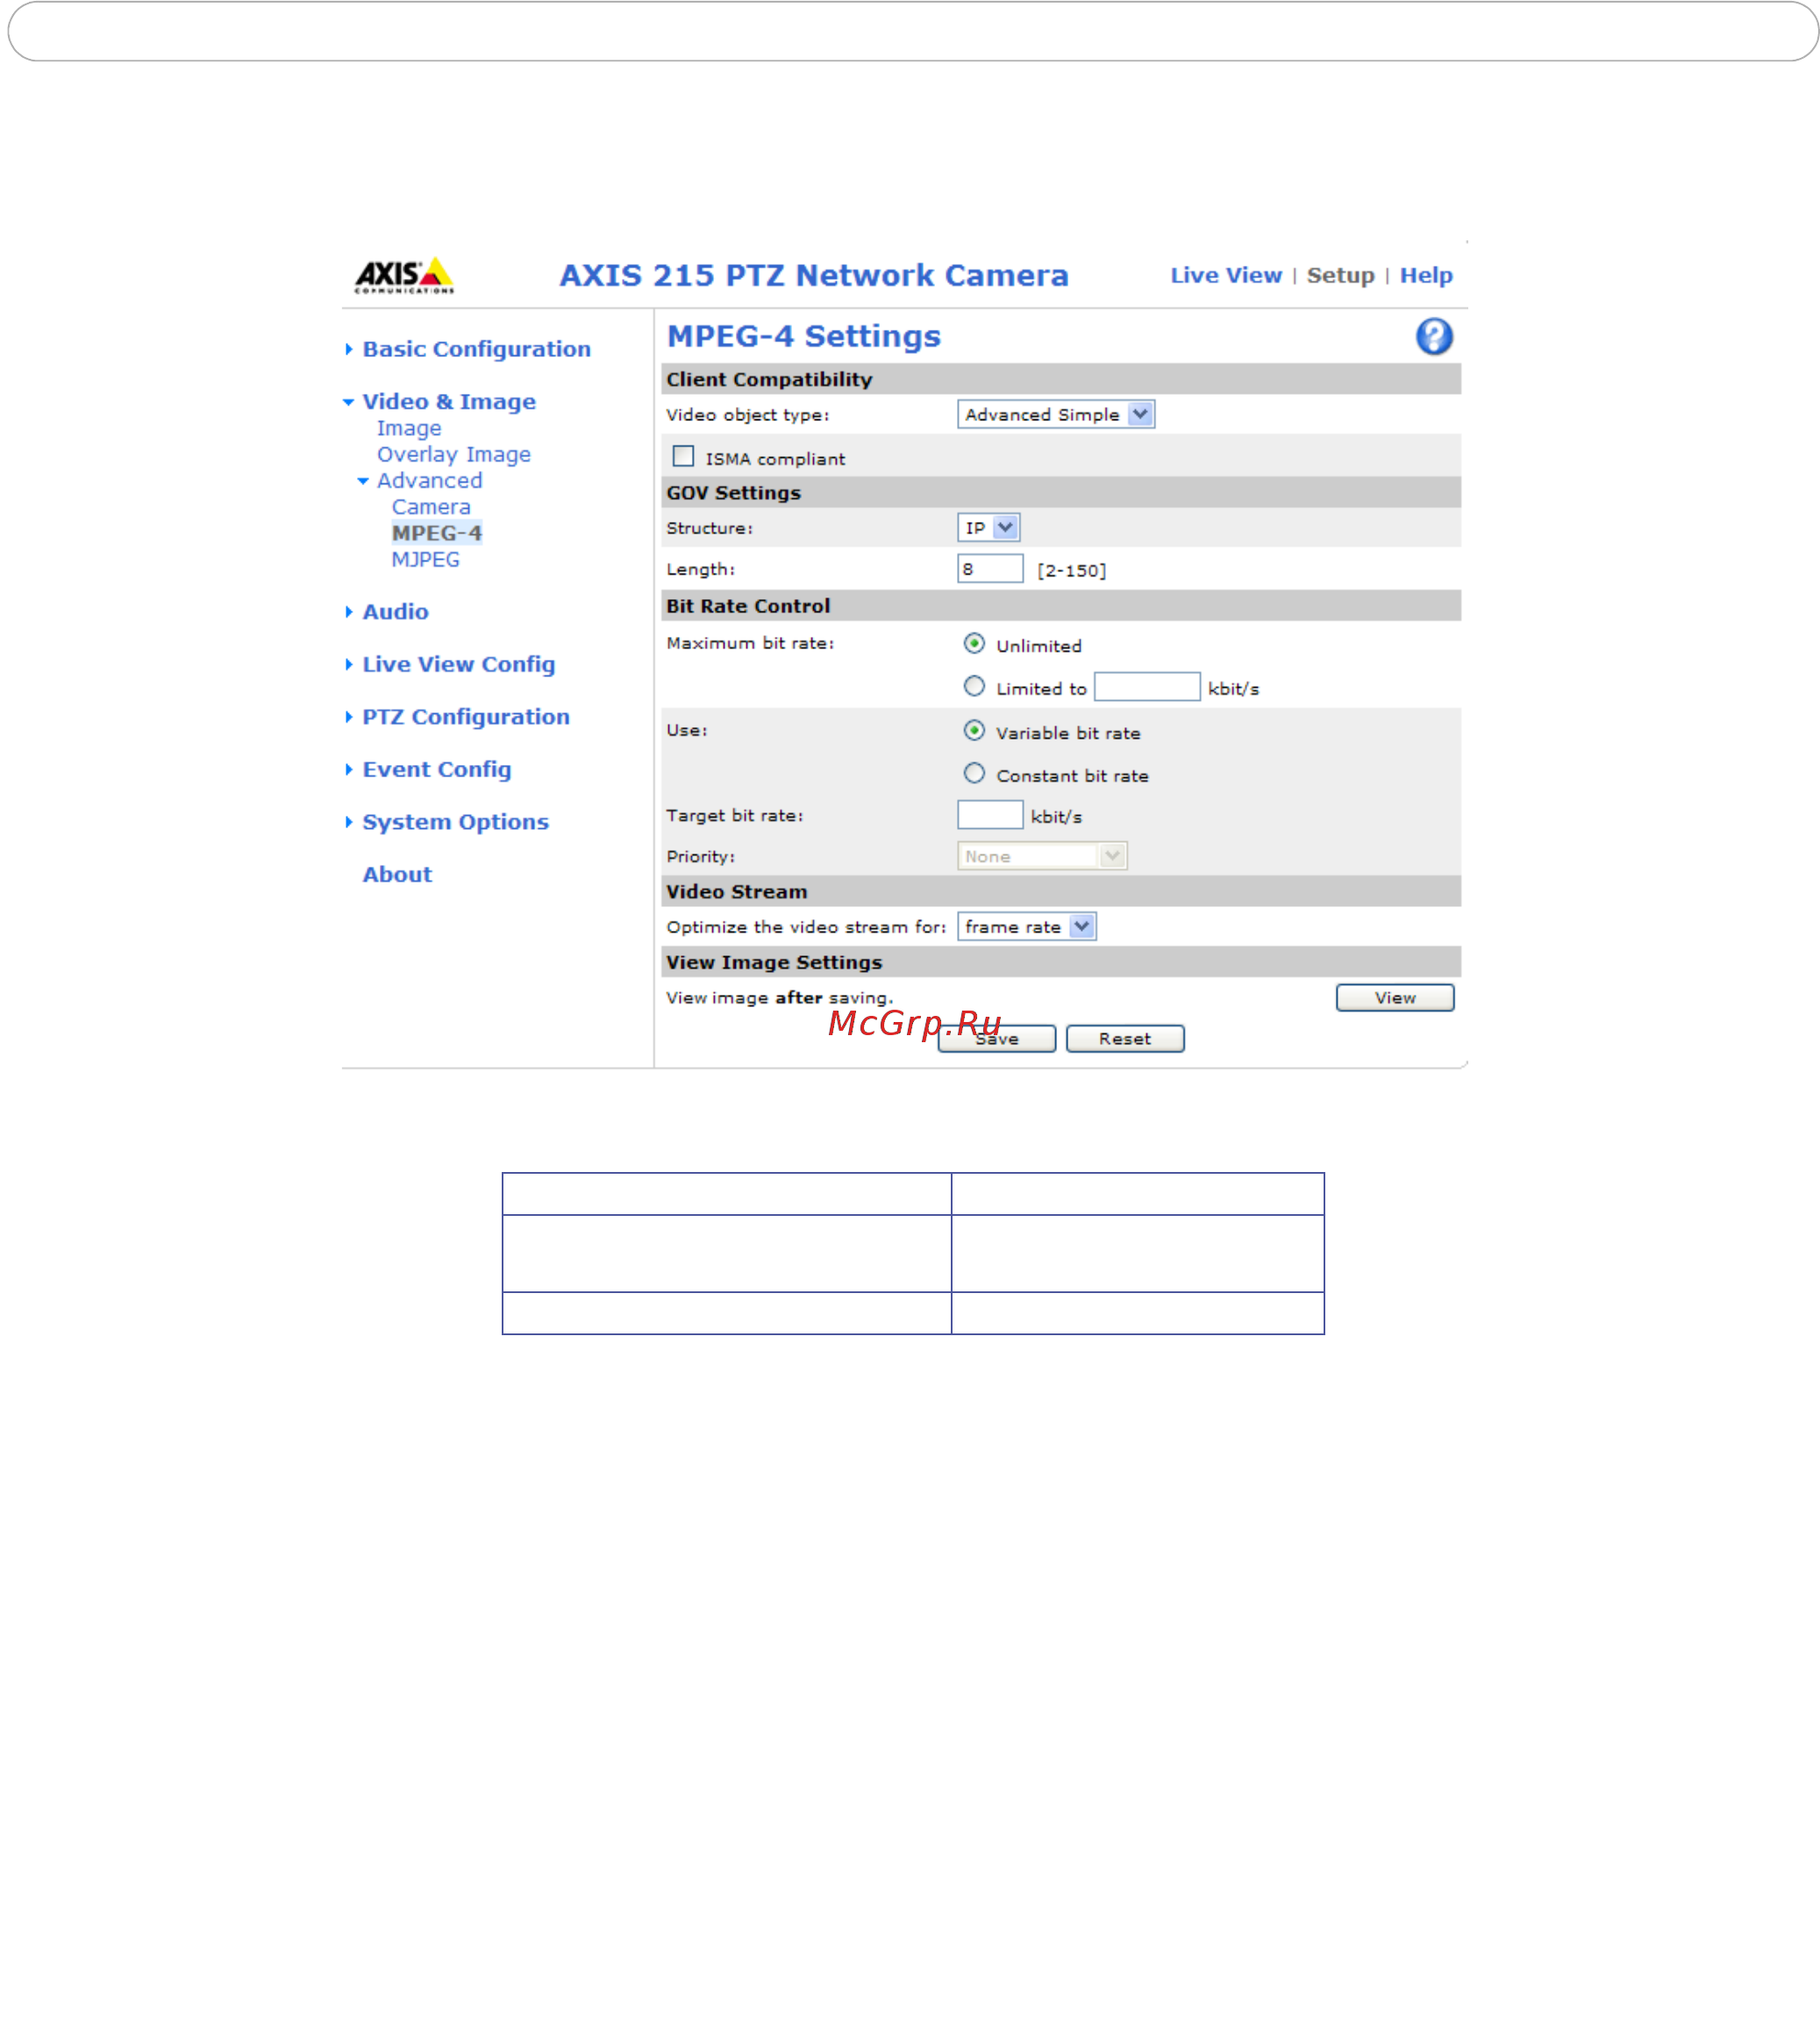This screenshot has height=2044, width=1820.
Task: Open the Video object type dropdown
Action: point(1056,414)
